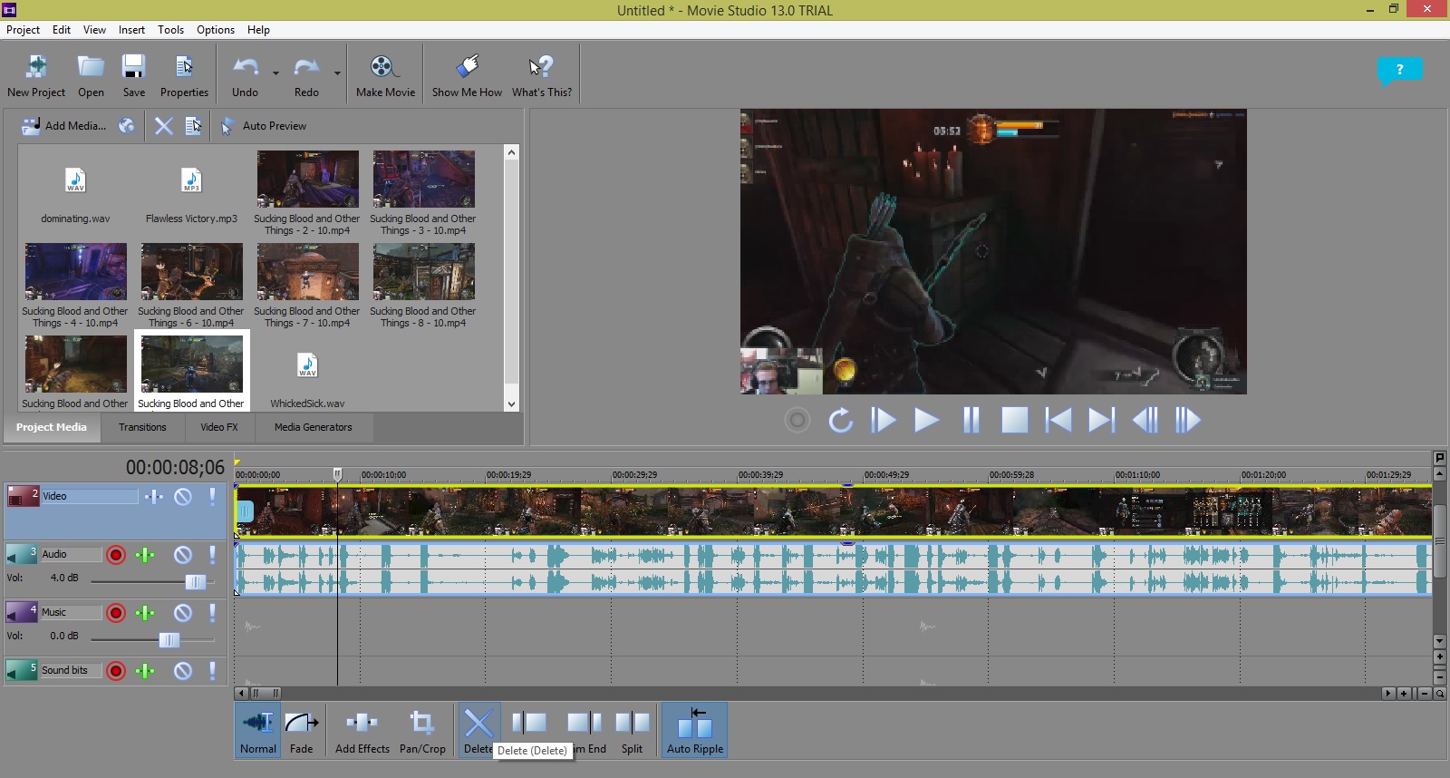Open the blue help speech bubble
This screenshot has width=1450, height=778.
1399,71
